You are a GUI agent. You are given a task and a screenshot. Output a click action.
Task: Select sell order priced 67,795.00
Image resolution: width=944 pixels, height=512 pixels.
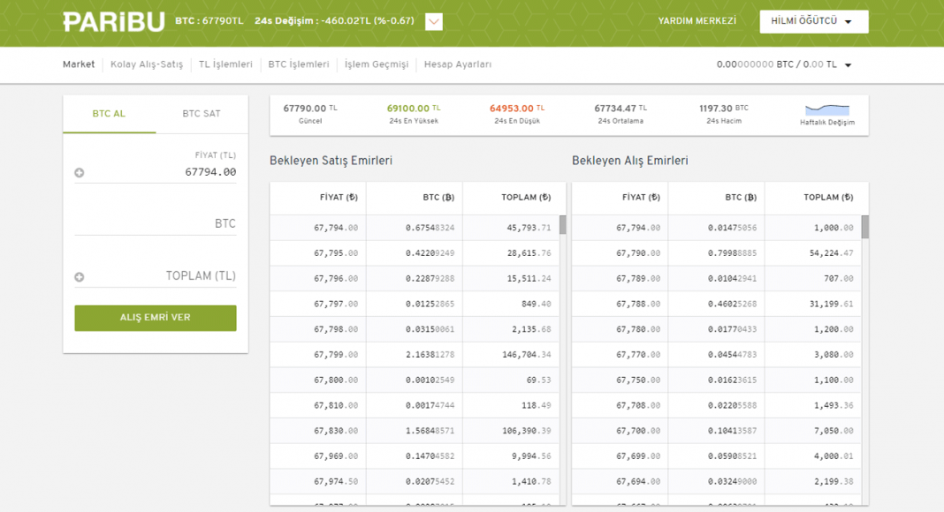coord(415,253)
